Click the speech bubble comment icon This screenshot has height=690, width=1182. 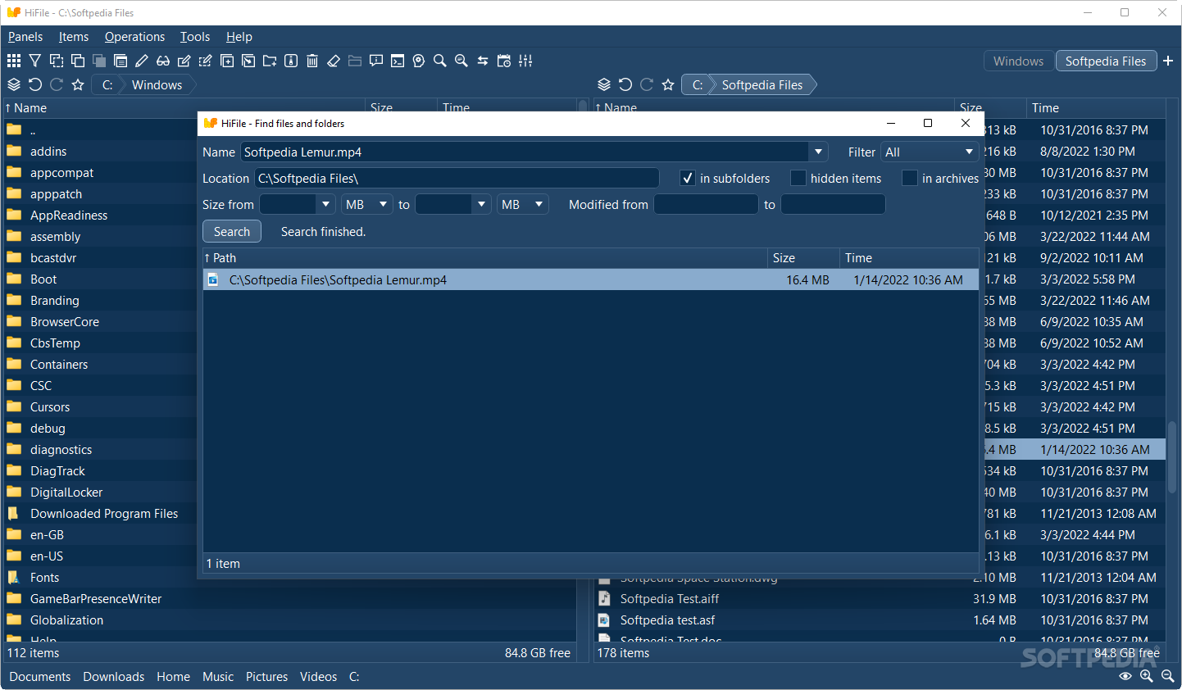point(376,61)
